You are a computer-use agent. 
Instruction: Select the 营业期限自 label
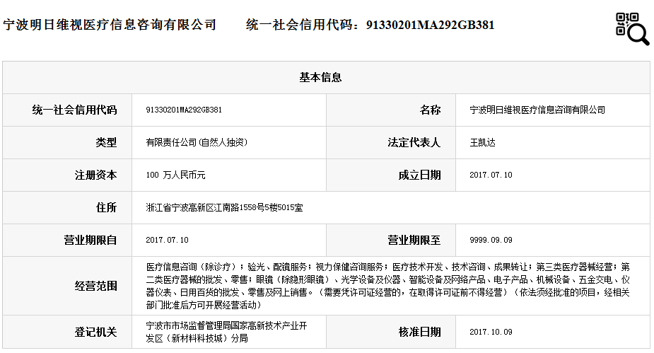pyautogui.click(x=90, y=240)
